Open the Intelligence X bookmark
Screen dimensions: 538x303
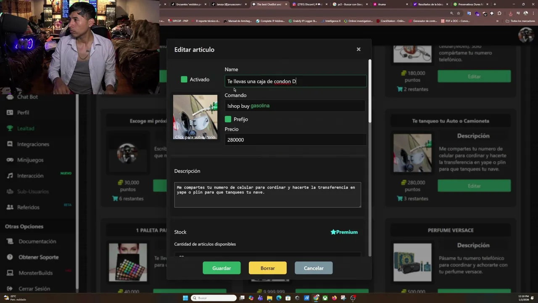(x=330, y=21)
